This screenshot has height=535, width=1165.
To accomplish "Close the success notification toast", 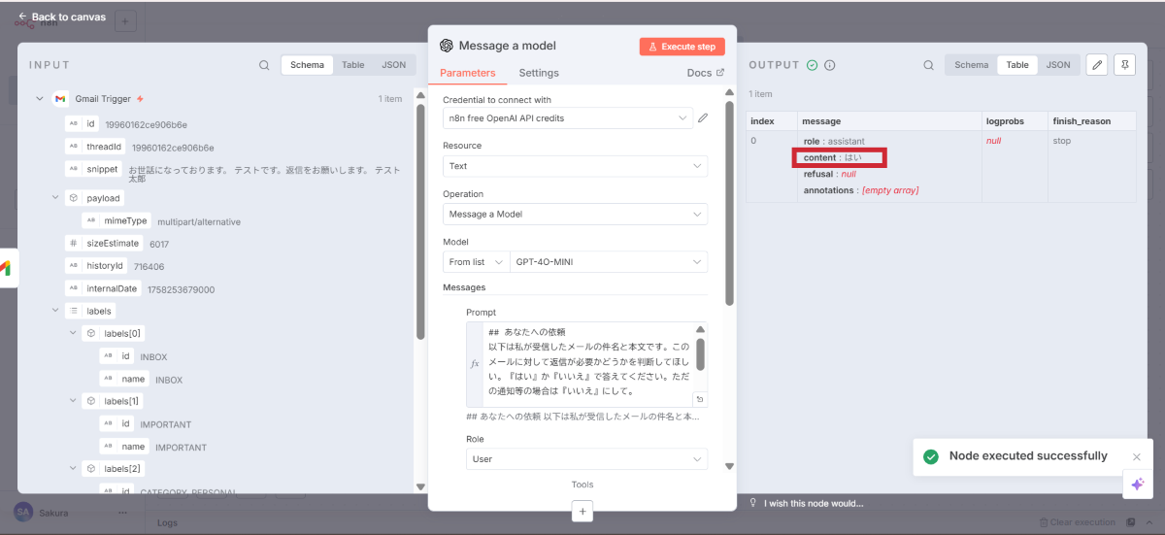I will coord(1137,456).
